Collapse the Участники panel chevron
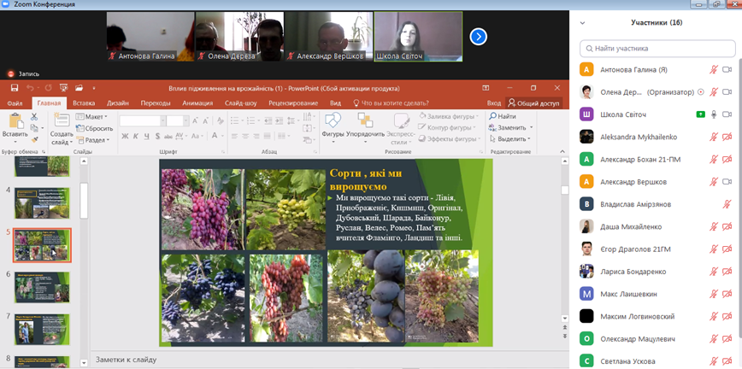Viewport: 742px width, 369px height. point(583,23)
